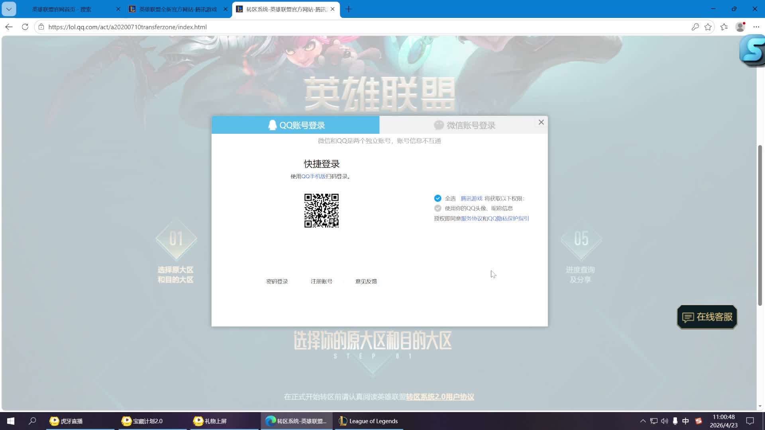Go back with the browser arrow
The width and height of the screenshot is (765, 430).
tap(9, 27)
